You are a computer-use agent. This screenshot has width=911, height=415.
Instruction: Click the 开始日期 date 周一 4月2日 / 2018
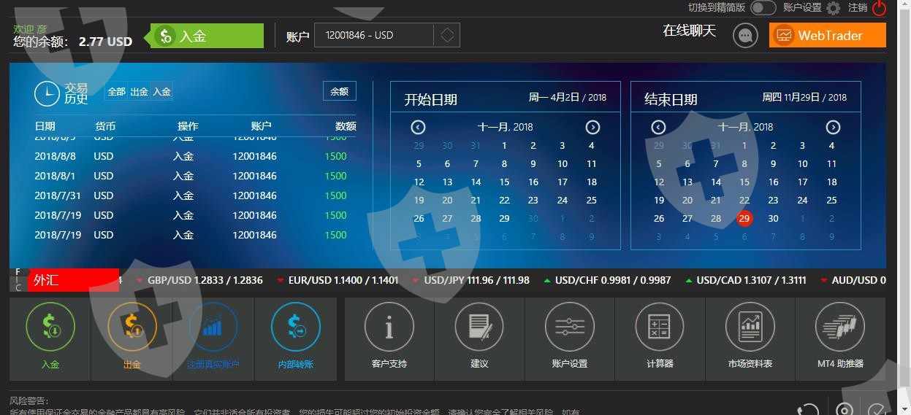pyautogui.click(x=567, y=97)
